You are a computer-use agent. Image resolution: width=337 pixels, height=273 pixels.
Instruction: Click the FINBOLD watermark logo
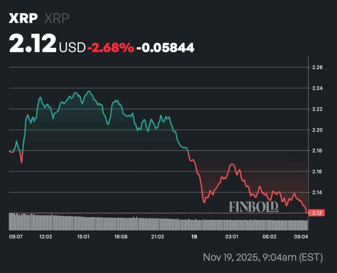(254, 207)
